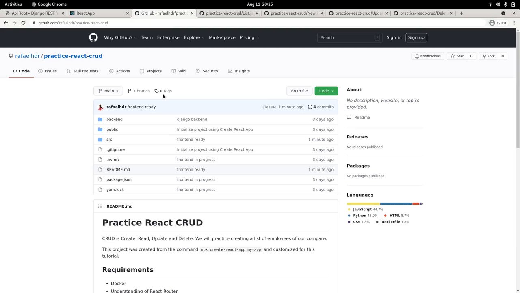Close the React App tab
520x293 pixels.
click(128, 13)
